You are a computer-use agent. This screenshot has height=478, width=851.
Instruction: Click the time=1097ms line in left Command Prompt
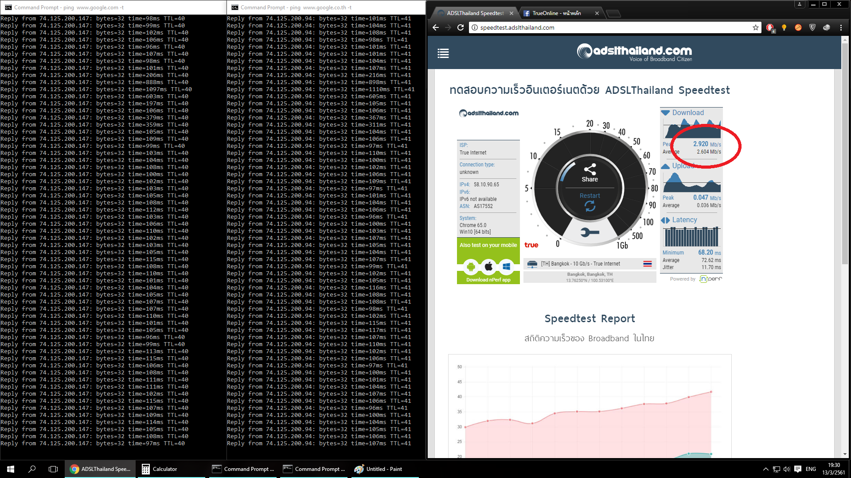coord(96,89)
